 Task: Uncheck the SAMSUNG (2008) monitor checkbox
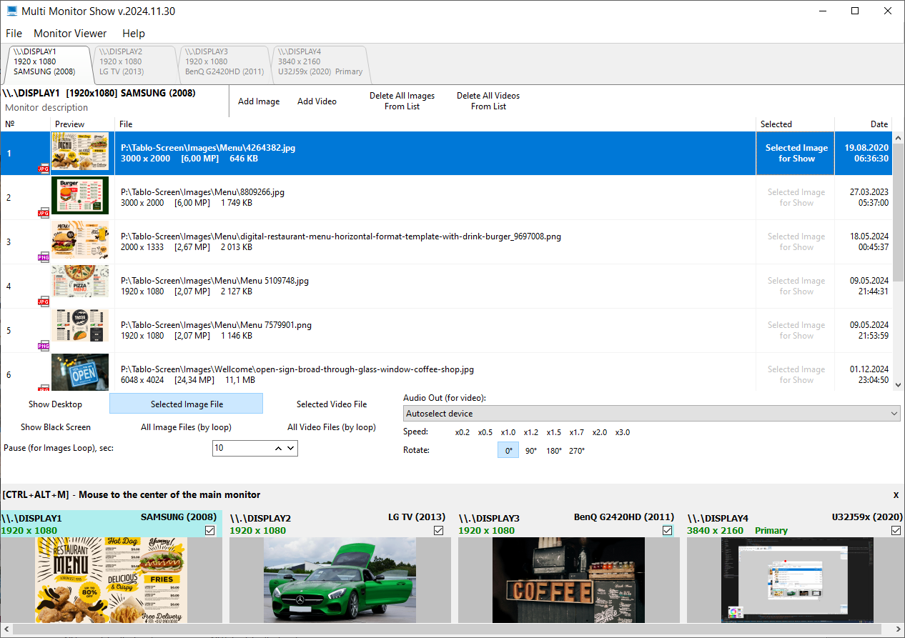tap(209, 530)
